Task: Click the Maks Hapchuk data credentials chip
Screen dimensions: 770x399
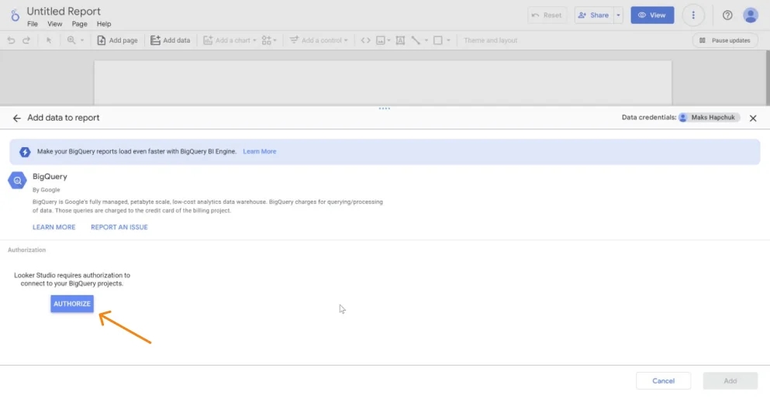Action: (x=709, y=117)
